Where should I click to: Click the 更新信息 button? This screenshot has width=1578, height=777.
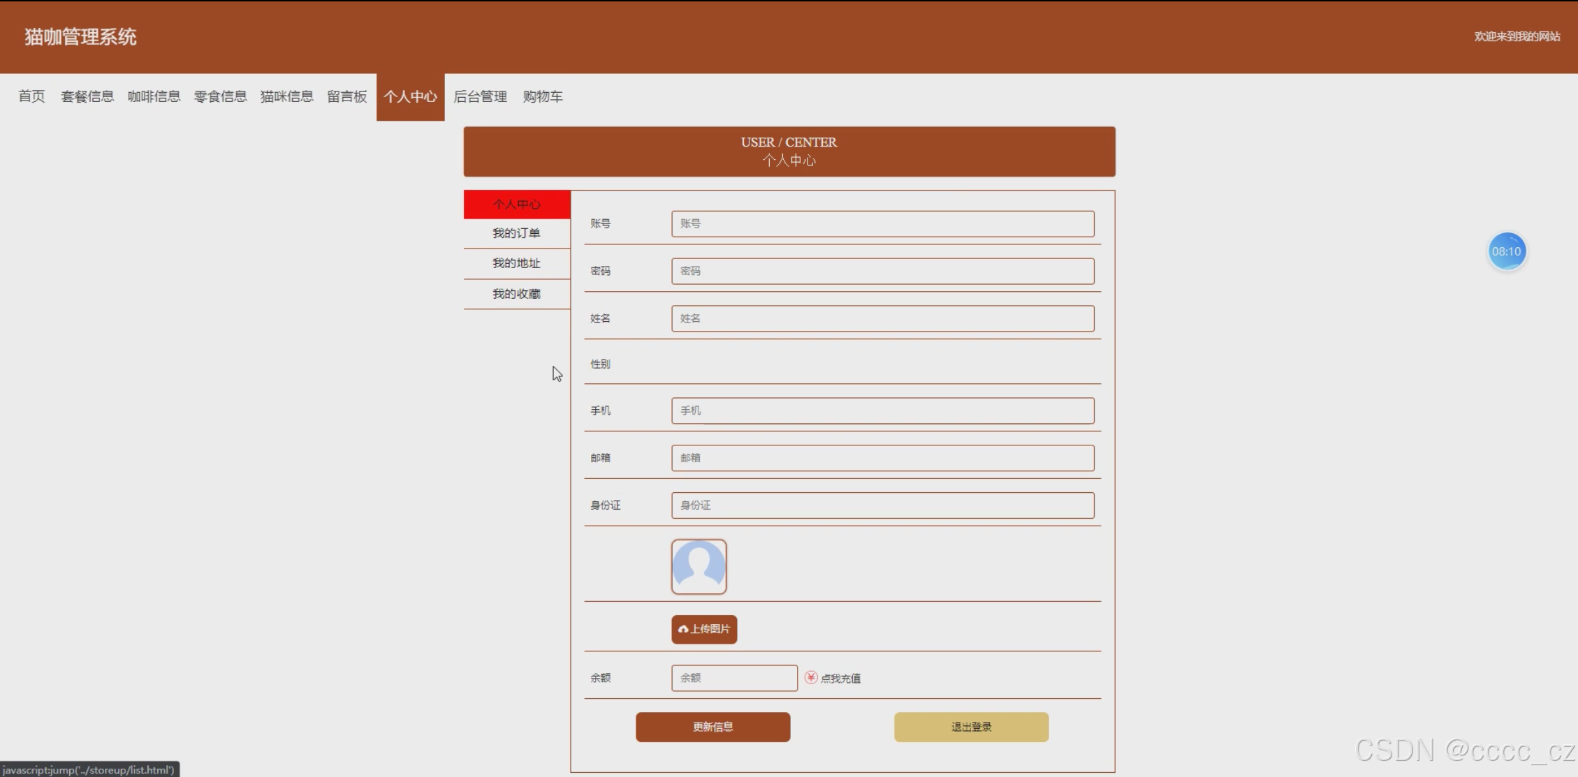point(713,727)
